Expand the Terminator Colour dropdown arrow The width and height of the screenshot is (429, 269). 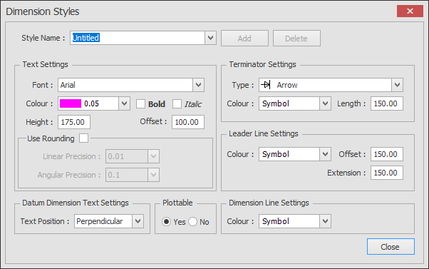click(x=325, y=103)
